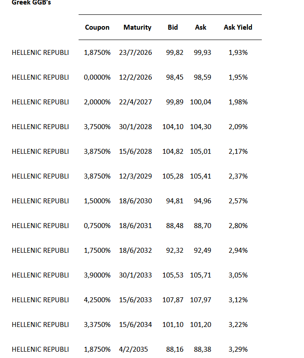Select the 92,32 bid price cell

(x=175, y=251)
